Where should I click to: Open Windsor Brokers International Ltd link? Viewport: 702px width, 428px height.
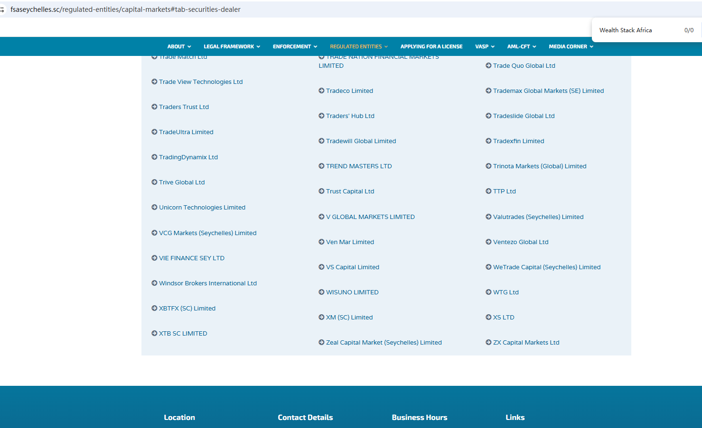pyautogui.click(x=207, y=283)
